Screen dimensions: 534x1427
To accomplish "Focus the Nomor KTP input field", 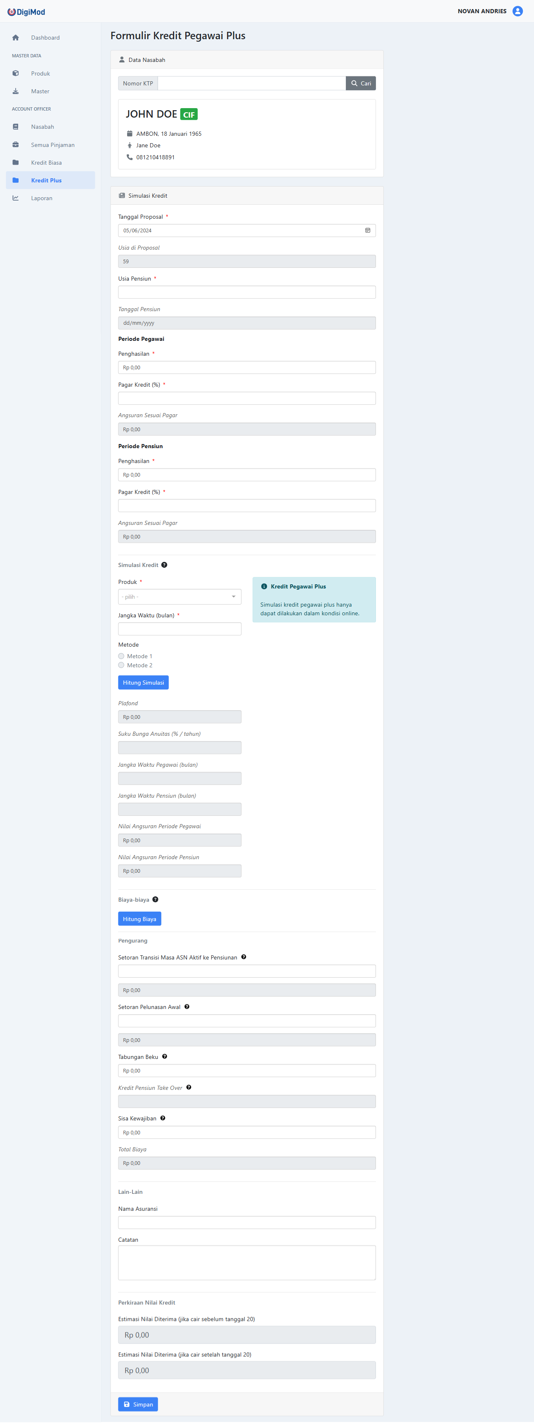I will click(x=251, y=83).
